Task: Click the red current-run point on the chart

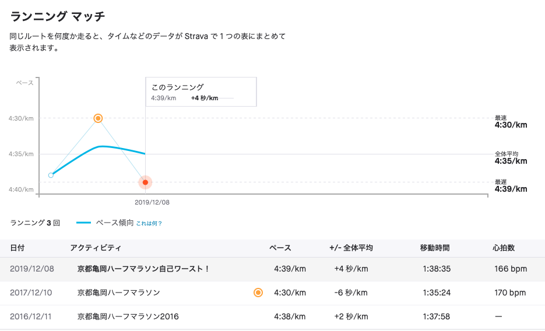Action: (145, 182)
